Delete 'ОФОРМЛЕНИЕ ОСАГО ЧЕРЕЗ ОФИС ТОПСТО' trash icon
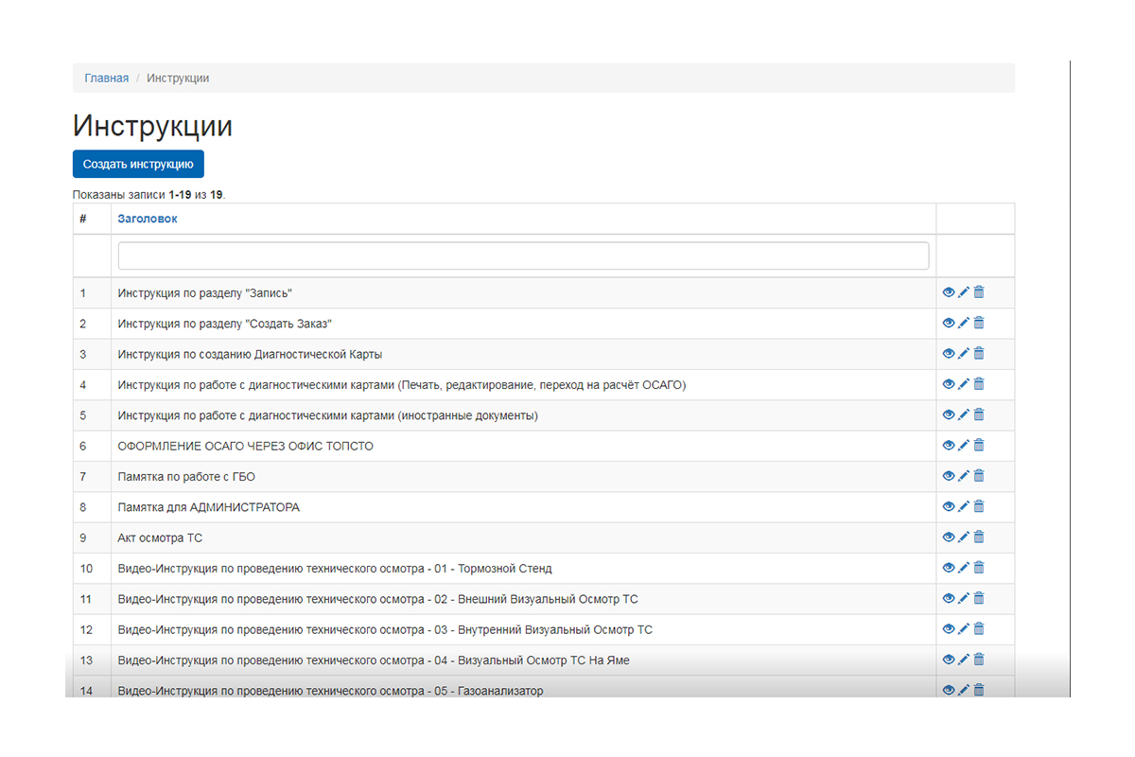 click(979, 445)
